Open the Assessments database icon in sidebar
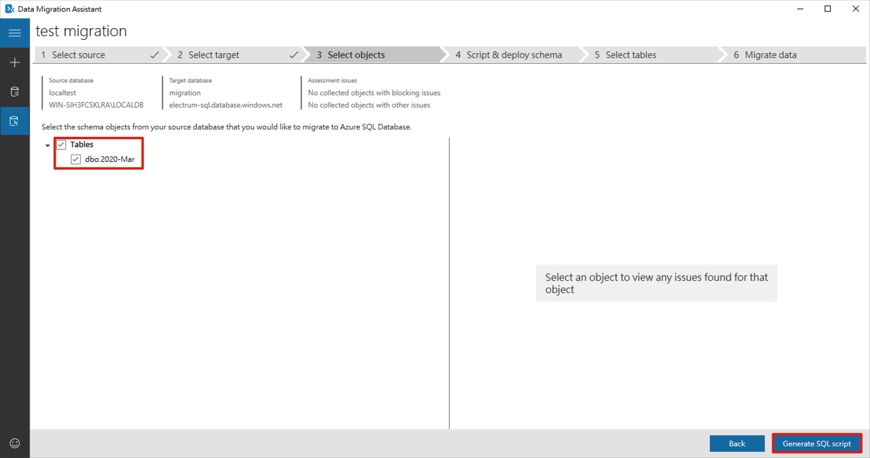Image resolution: width=870 pixels, height=458 pixels. pyautogui.click(x=15, y=92)
